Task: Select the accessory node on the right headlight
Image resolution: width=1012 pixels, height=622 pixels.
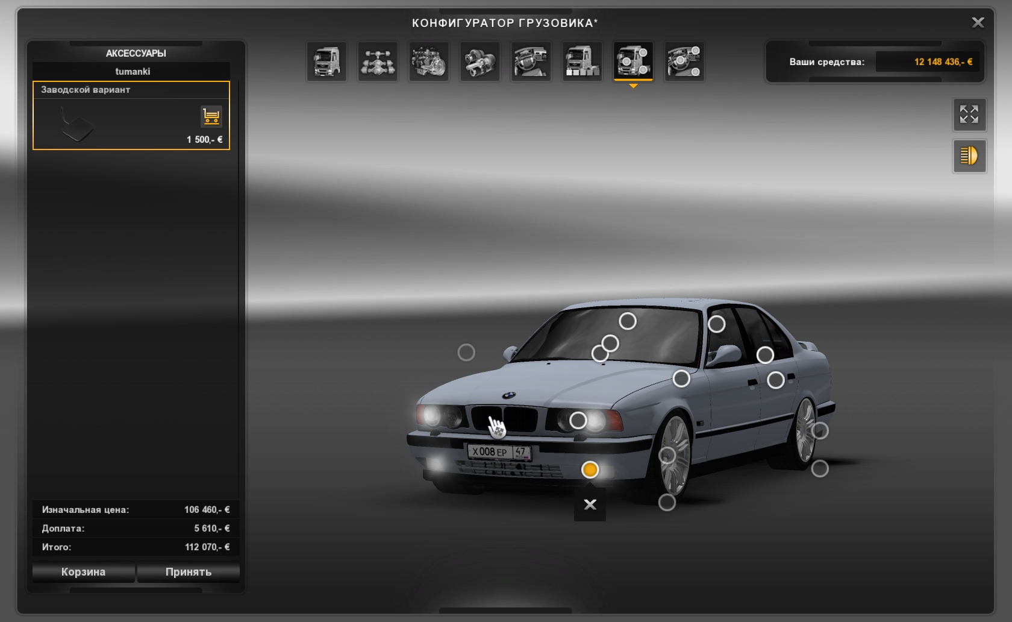Action: click(578, 420)
